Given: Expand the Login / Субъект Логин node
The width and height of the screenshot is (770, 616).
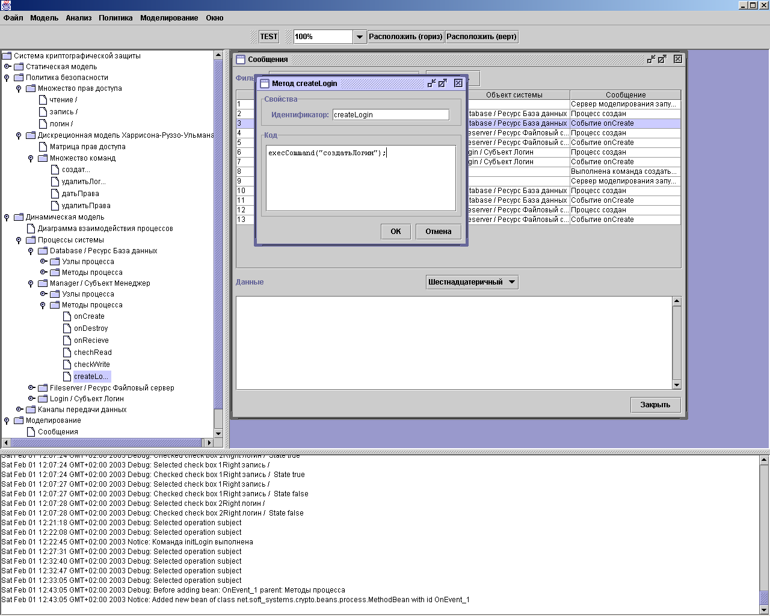Looking at the screenshot, I should click(31, 399).
